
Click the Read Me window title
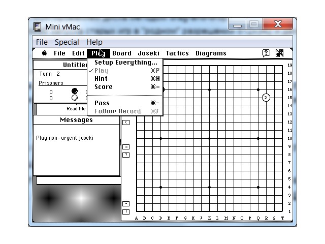(76, 109)
